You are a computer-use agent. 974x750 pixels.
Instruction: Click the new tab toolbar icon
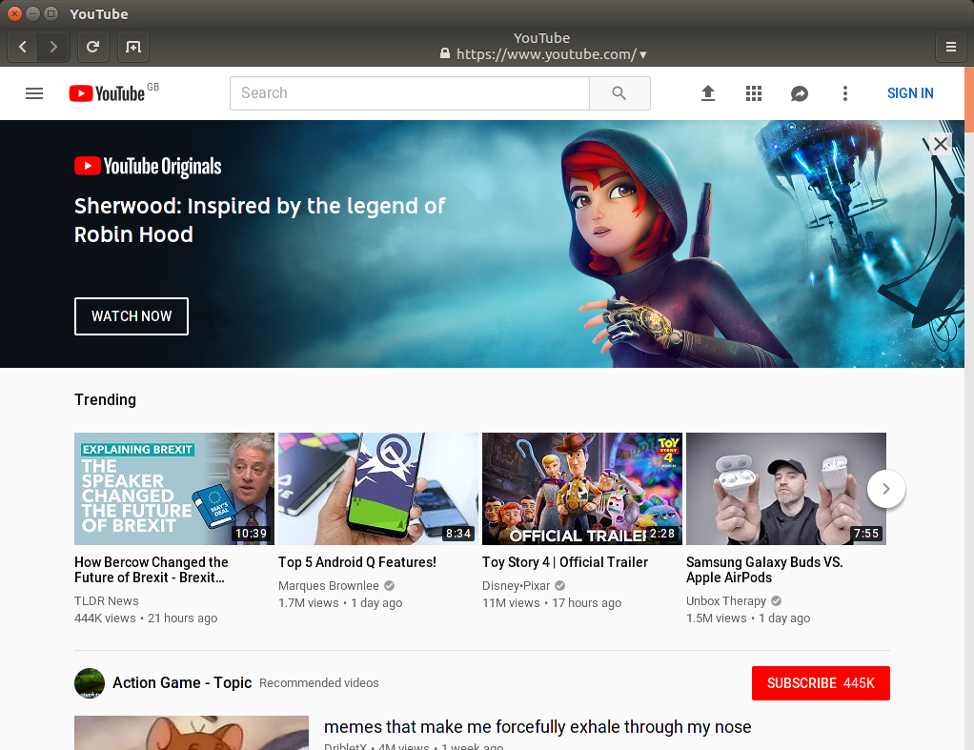pyautogui.click(x=132, y=47)
